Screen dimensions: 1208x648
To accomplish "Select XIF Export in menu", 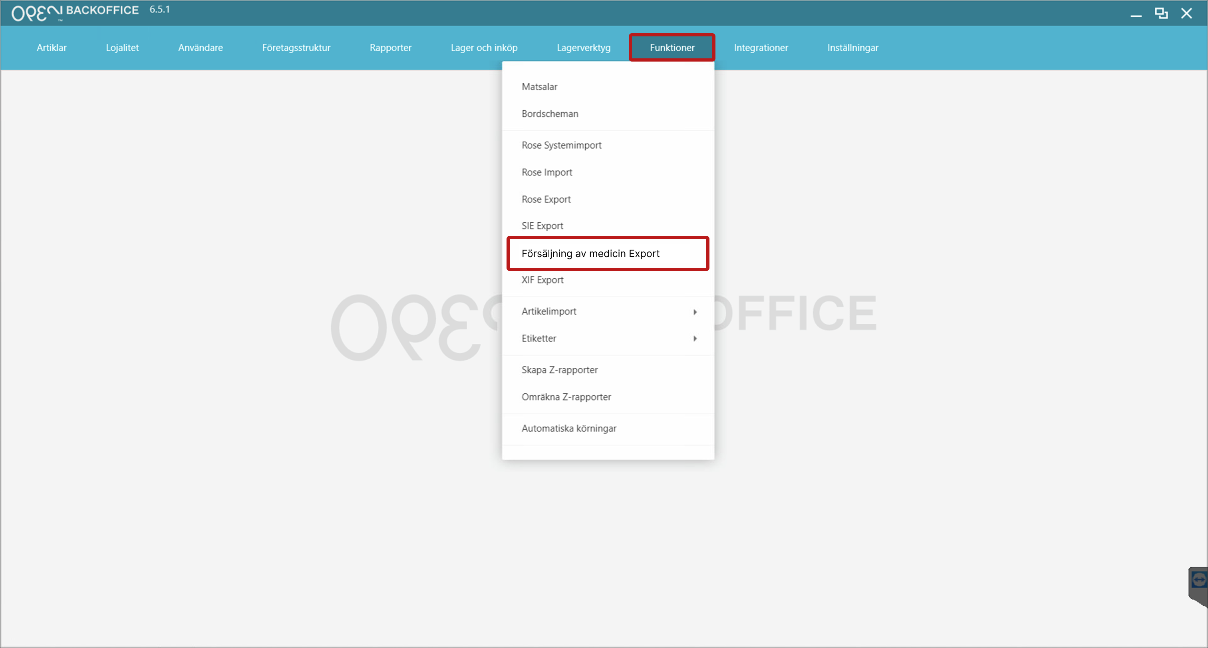I will tap(542, 280).
